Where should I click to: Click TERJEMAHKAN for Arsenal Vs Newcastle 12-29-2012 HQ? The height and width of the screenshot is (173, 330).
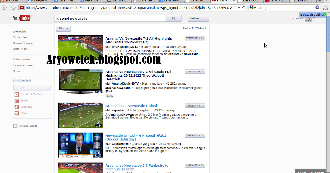(195, 38)
